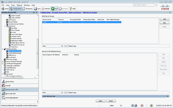Select AAA Server Groups tree item
The height and width of the screenshot is (108, 173).
(x=15, y=51)
